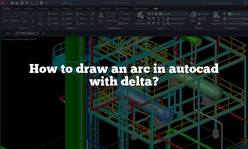Screen dimensions: 248x149
Task: Expand the Layers panel
Action: coord(161,28)
